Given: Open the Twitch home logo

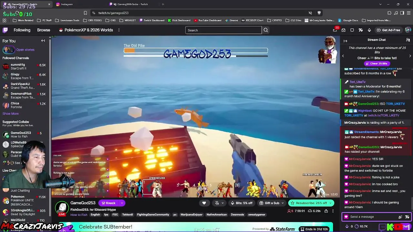Looking at the screenshot, I should click(x=5, y=30).
